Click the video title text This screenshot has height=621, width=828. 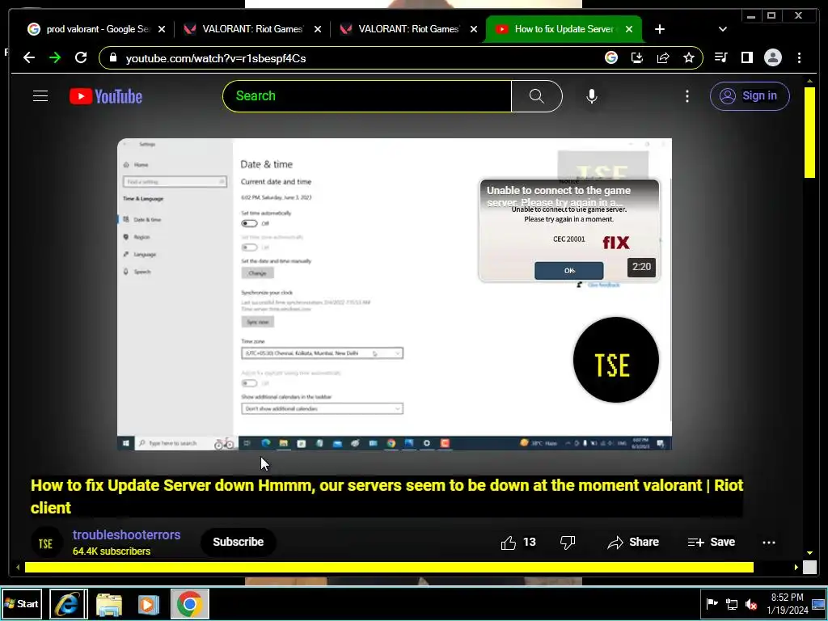tap(387, 496)
